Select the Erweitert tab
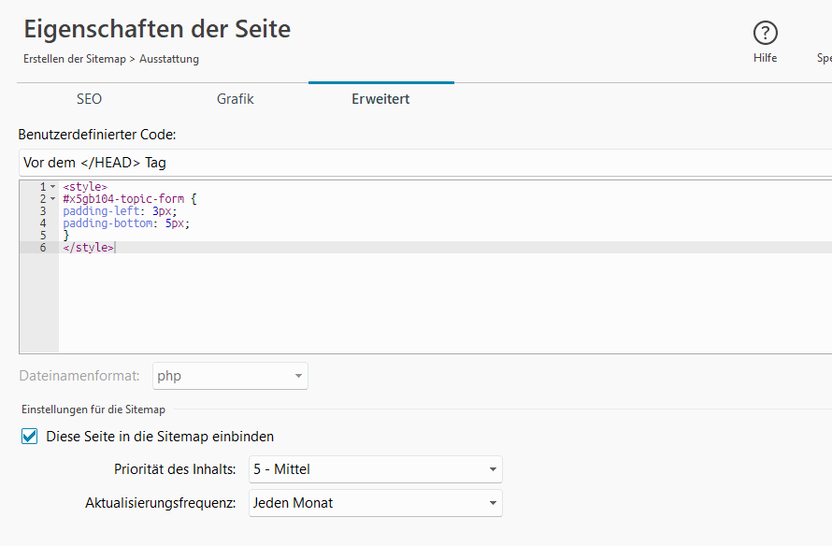832x546 pixels. tap(381, 99)
